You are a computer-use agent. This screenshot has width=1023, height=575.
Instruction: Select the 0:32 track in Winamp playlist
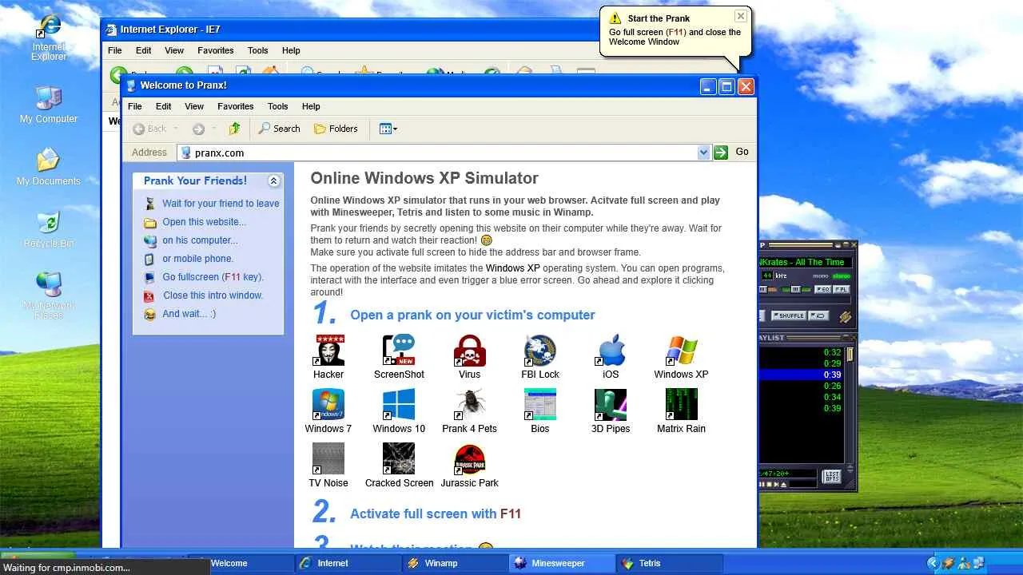[x=802, y=352]
